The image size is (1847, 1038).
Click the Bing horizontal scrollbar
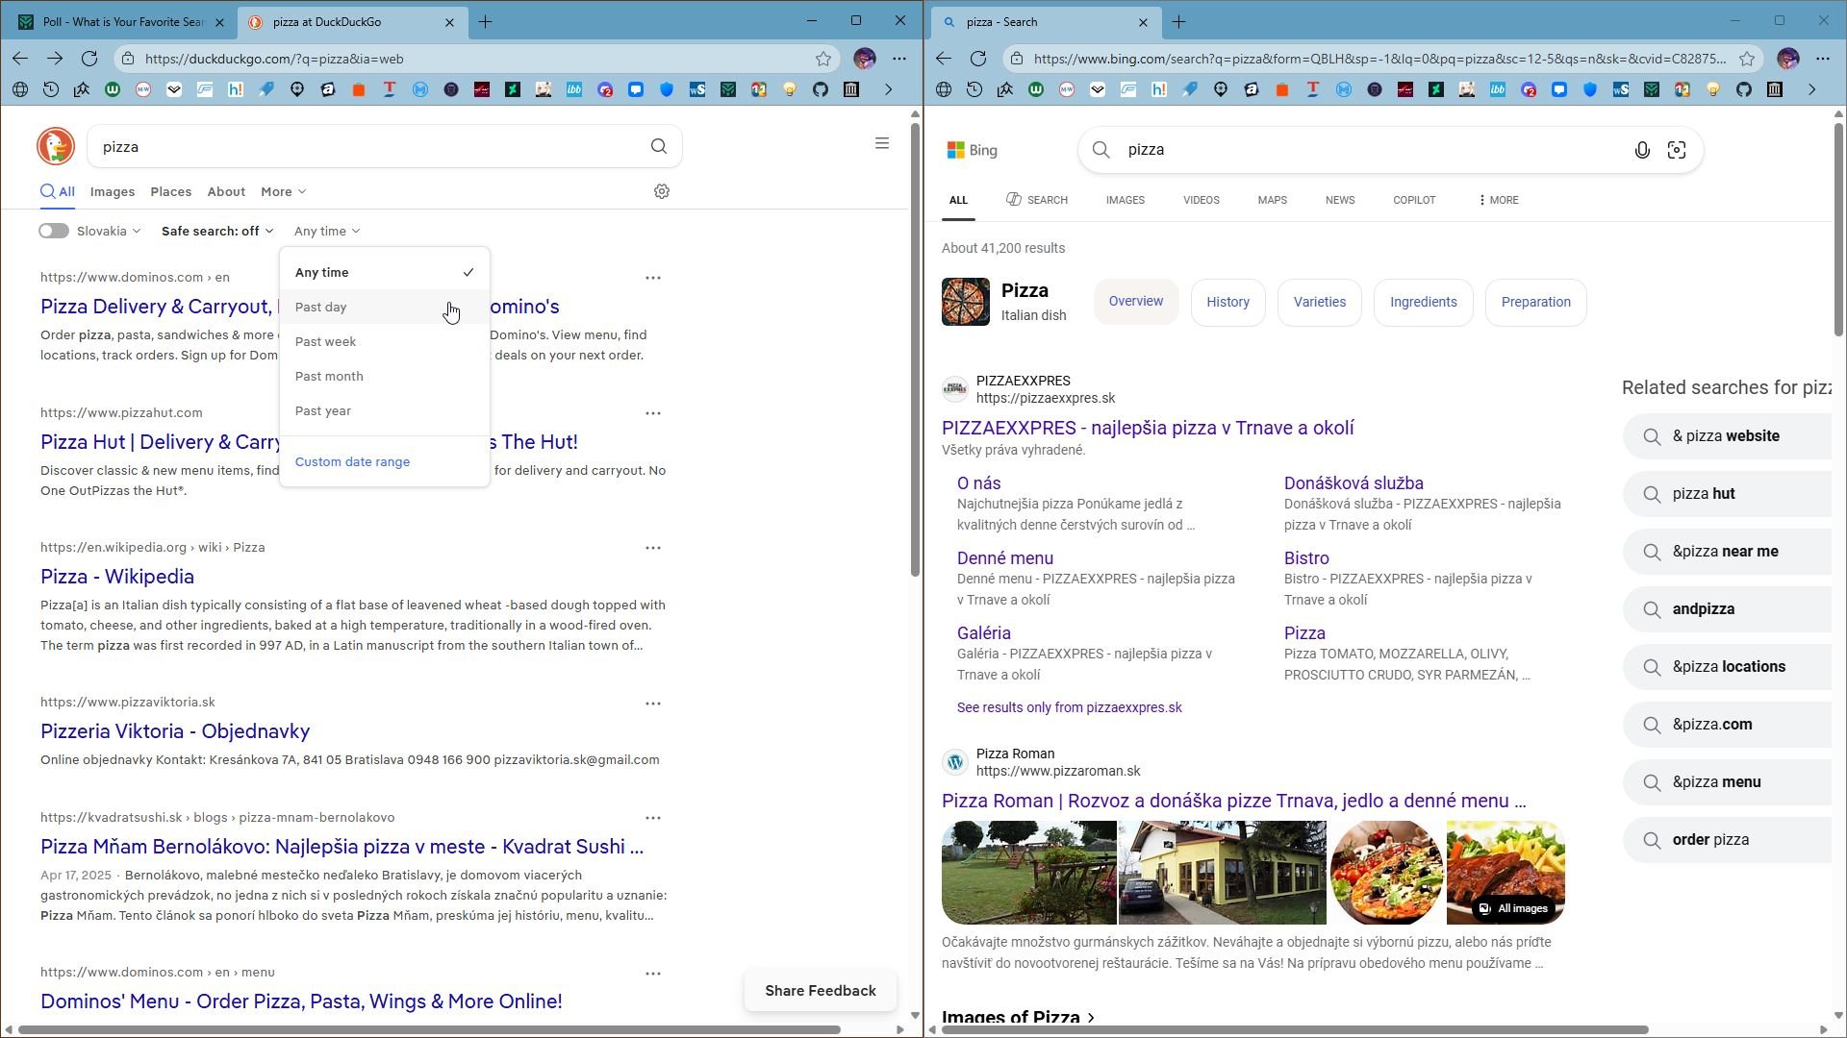(x=1295, y=1030)
